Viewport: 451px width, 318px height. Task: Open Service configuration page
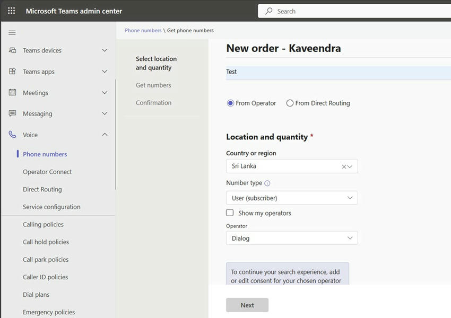coord(51,207)
